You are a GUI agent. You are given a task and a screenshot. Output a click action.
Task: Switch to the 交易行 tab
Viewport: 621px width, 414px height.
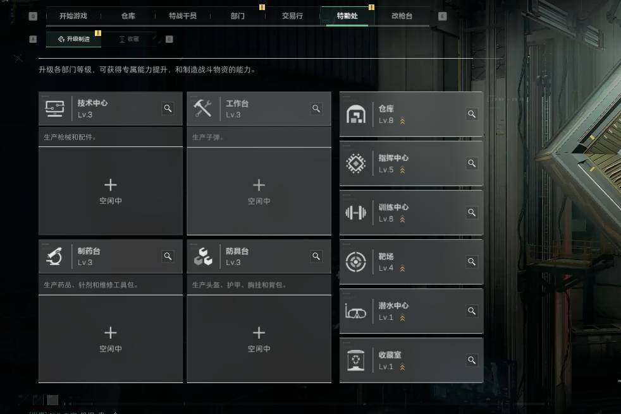point(292,16)
